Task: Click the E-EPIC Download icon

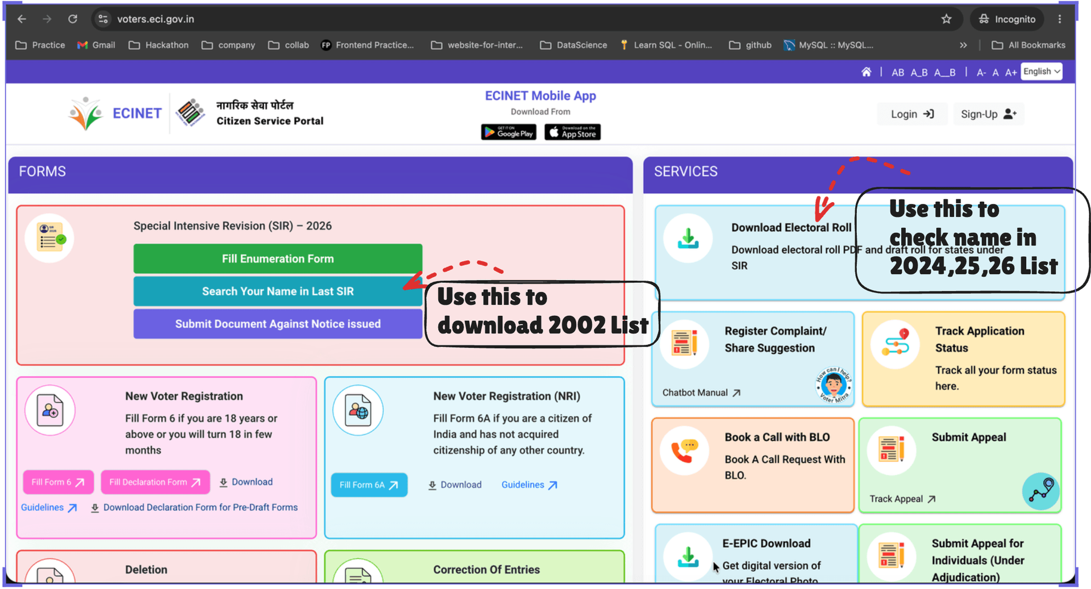Action: pyautogui.click(x=688, y=557)
